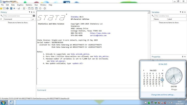Click the -update all- link
The width and height of the screenshot is (187, 105).
coord(77,64)
